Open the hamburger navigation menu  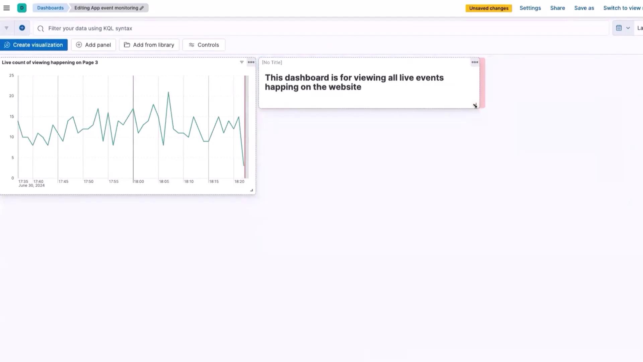pos(6,8)
